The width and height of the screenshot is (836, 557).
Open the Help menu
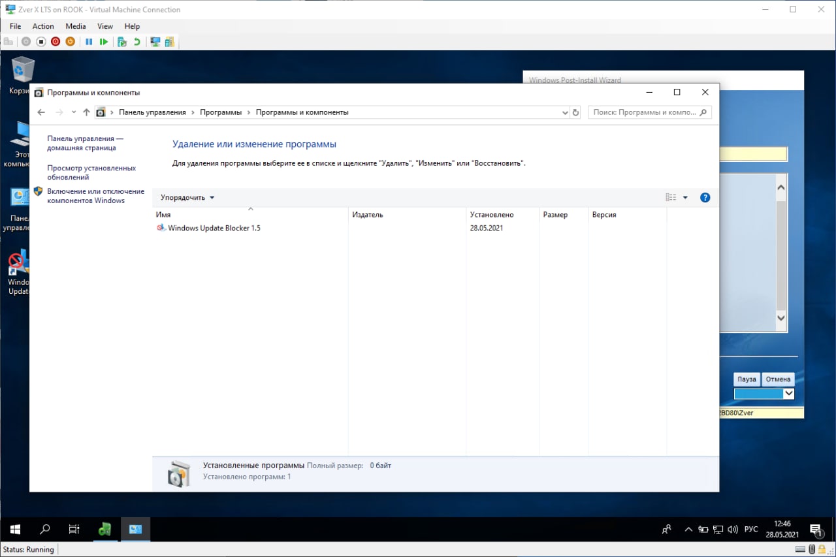tap(132, 26)
